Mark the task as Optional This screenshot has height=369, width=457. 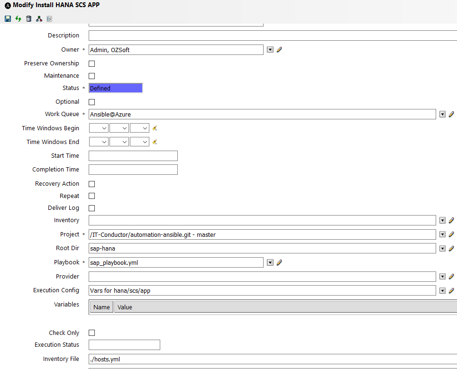[92, 102]
